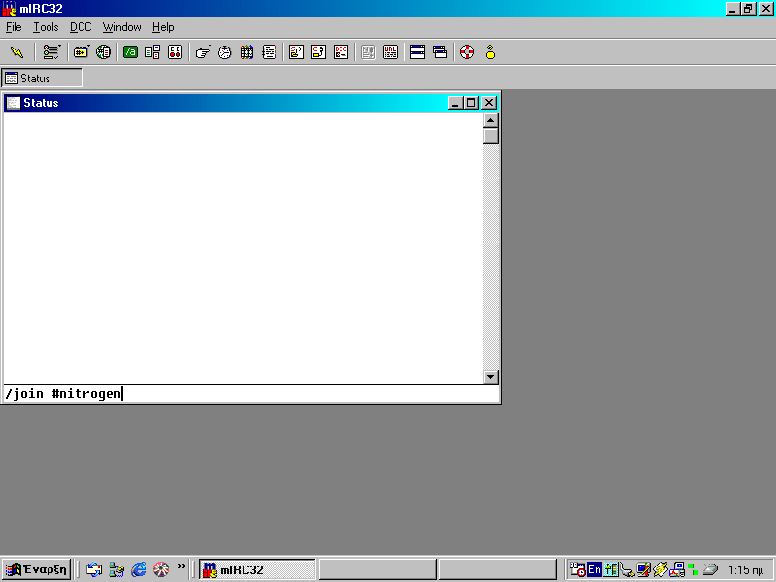Click the About mIRC yellow figure icon
The height and width of the screenshot is (582, 776).
490,52
